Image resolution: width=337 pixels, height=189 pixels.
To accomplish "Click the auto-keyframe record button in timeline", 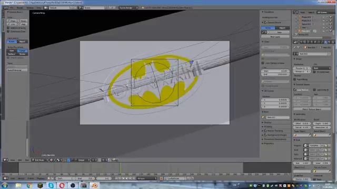I will click(x=161, y=178).
